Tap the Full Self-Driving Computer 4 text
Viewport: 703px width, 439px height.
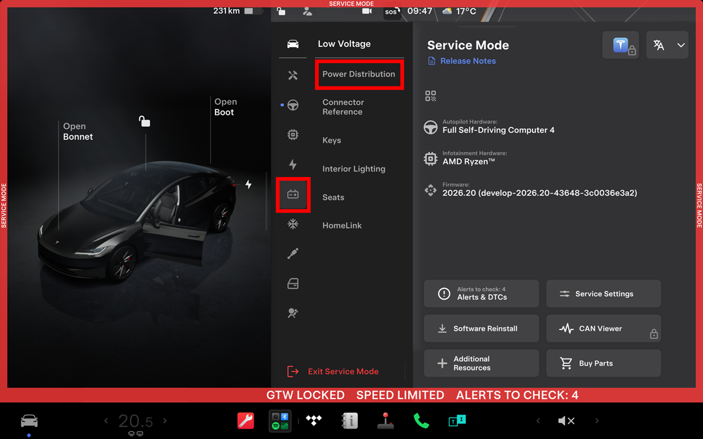coord(499,130)
